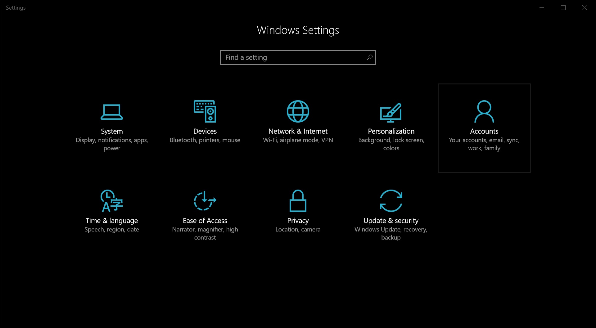Click 'Your accounts, email, sync, work, family' text
This screenshot has height=328, width=596.
click(x=484, y=144)
